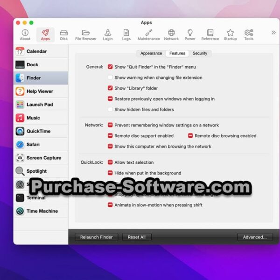Select the File Browser toolbar icon

pos(86,33)
